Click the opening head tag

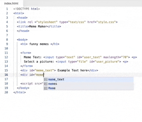point(22,18)
